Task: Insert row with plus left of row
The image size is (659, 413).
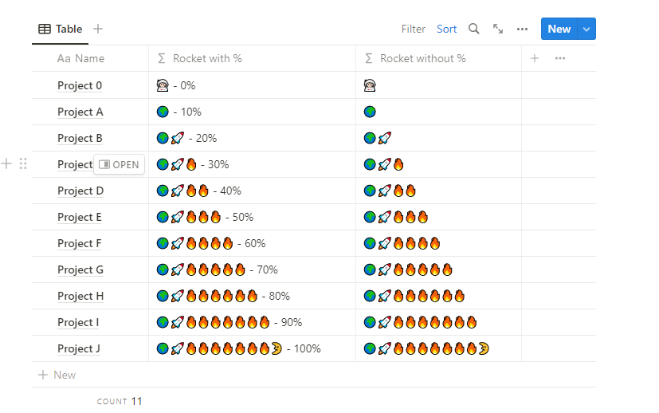Action: (7, 164)
